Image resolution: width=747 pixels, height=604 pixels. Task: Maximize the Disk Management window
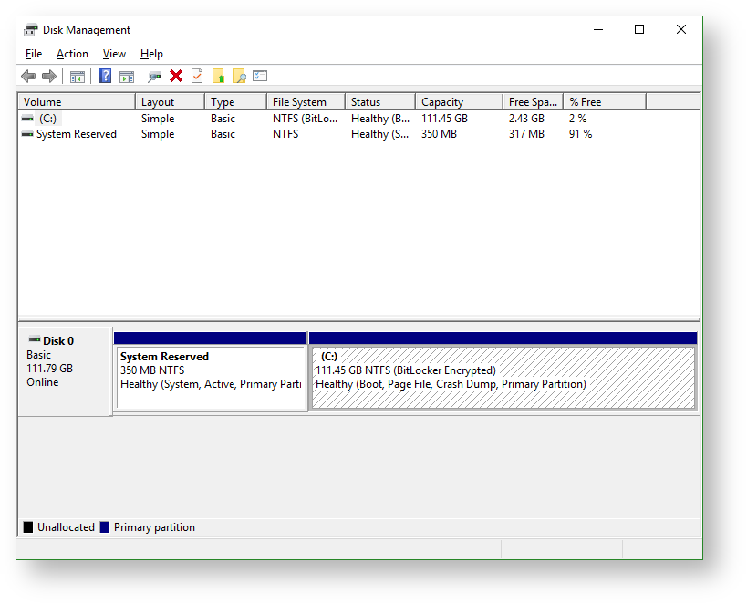(639, 29)
